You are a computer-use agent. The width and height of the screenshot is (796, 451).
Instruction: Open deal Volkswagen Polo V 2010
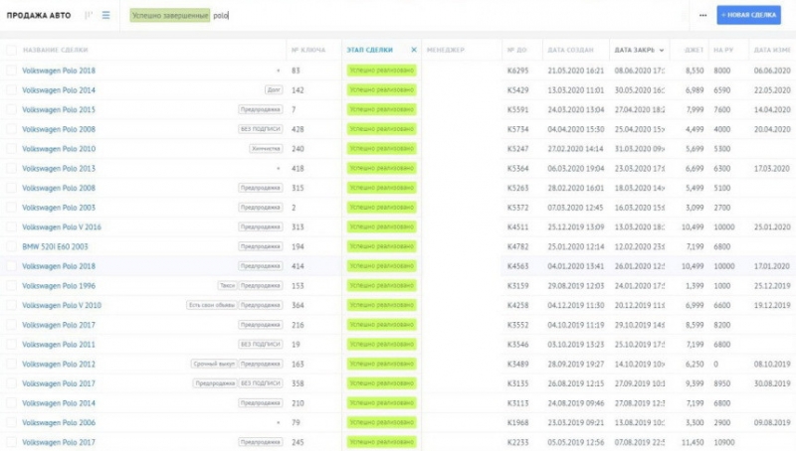coord(62,305)
